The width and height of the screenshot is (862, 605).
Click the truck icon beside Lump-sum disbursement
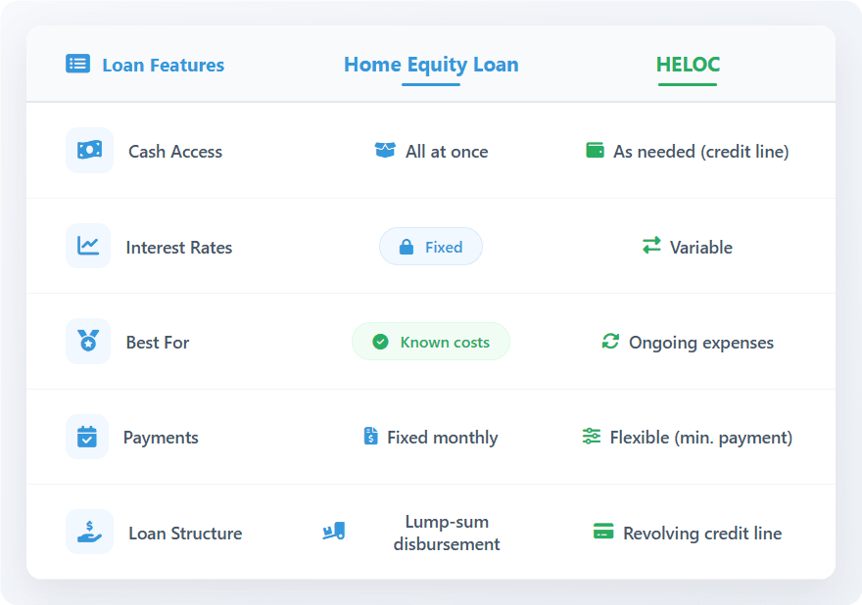334,531
